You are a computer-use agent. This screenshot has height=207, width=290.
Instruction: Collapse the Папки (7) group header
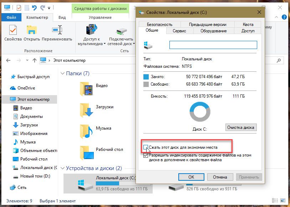[63, 73]
